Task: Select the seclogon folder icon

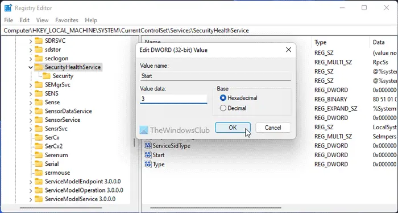Action: tap(39, 58)
